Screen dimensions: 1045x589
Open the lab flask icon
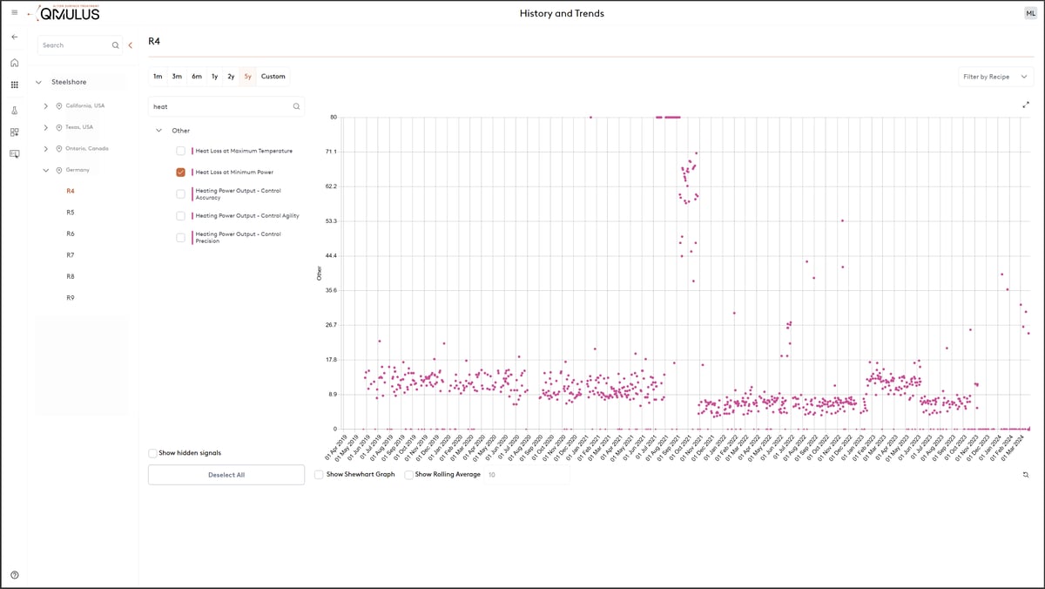(x=14, y=111)
